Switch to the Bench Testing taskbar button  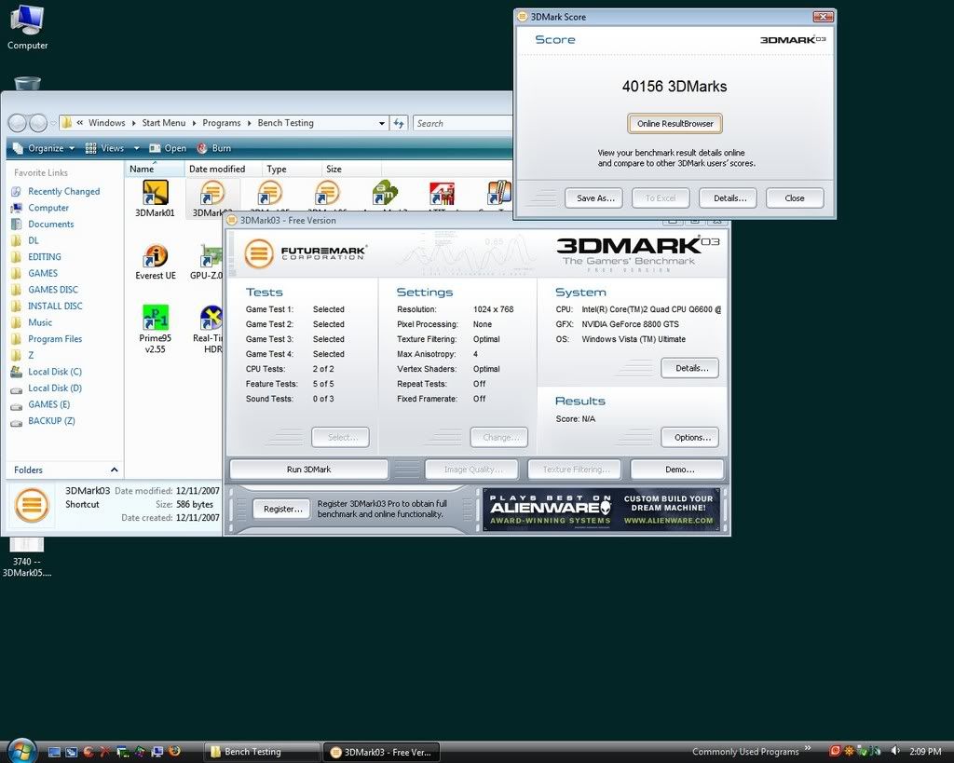pyautogui.click(x=262, y=752)
